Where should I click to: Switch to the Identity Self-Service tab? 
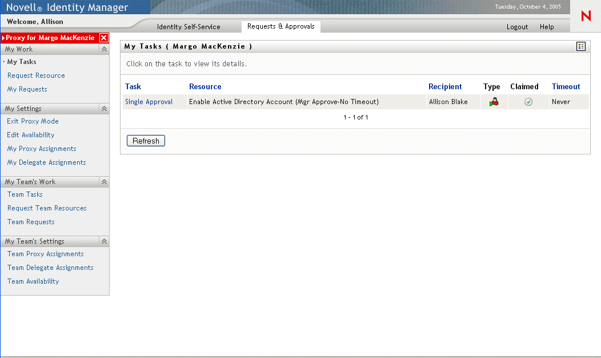click(x=189, y=27)
